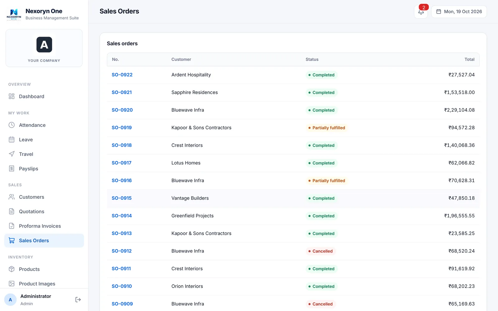Open sales order SO-0917
The width and height of the screenshot is (498, 311).
(122, 163)
